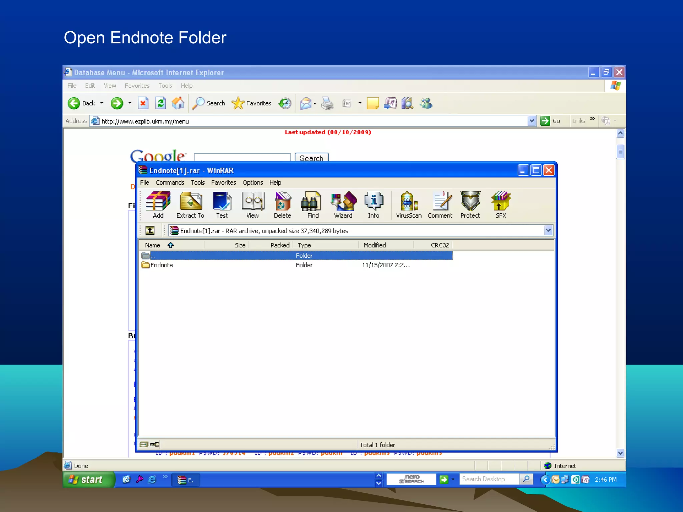Open History in Internet Explorer toolbar
The width and height of the screenshot is (683, 512).
(x=285, y=103)
